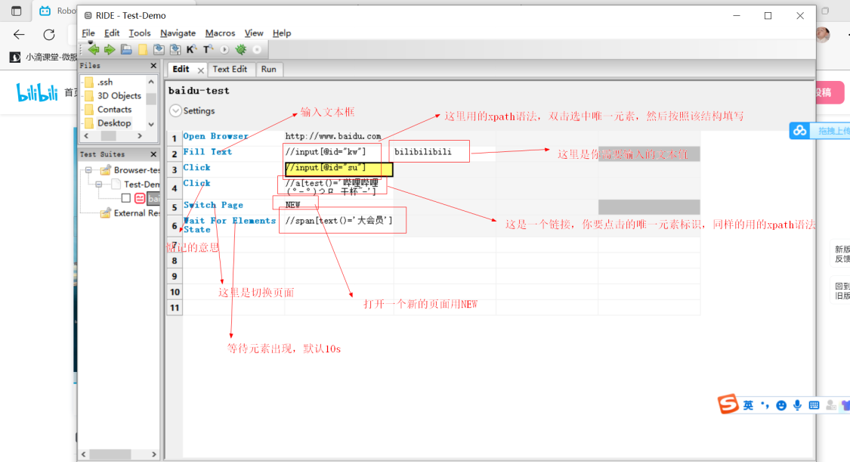Open the Edit menu in menu bar
850x462 pixels.
click(112, 33)
